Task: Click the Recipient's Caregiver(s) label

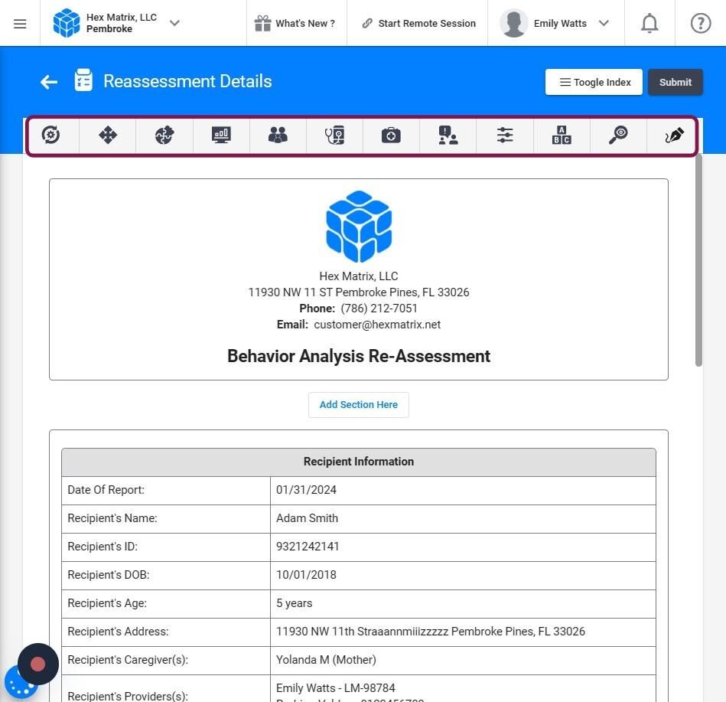Action: click(x=128, y=659)
